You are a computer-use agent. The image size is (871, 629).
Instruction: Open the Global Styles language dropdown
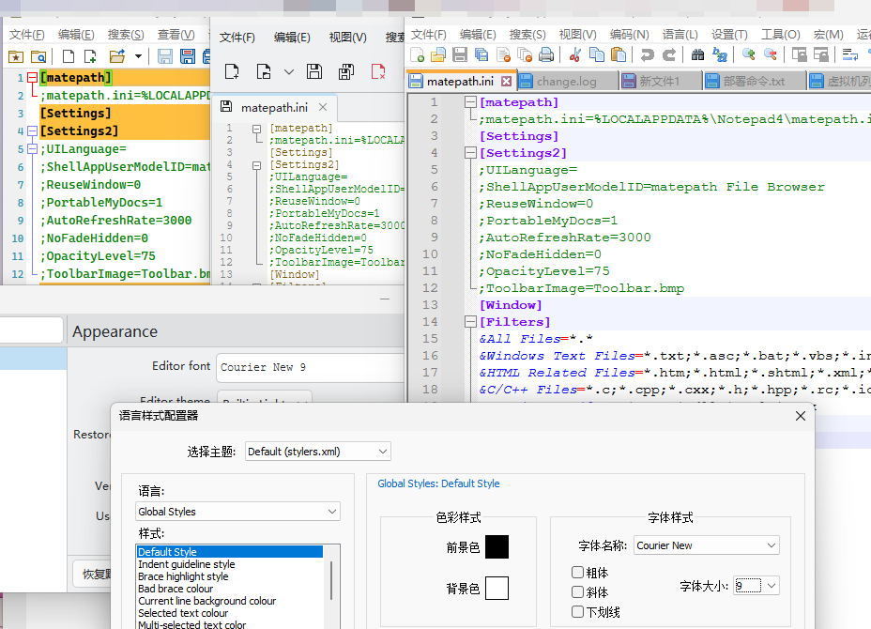(237, 511)
